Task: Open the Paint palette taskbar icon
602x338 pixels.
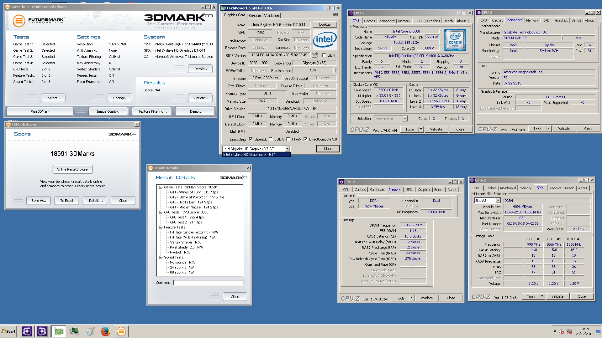Action: [x=90, y=331]
